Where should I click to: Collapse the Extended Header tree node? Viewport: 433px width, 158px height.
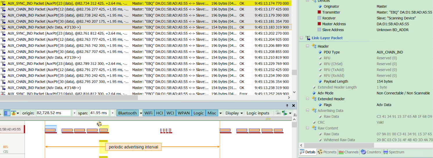[x=308, y=99]
